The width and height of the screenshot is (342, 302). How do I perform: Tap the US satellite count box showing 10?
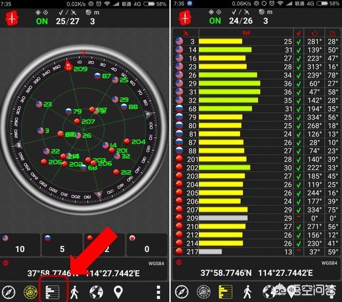(x=20, y=245)
